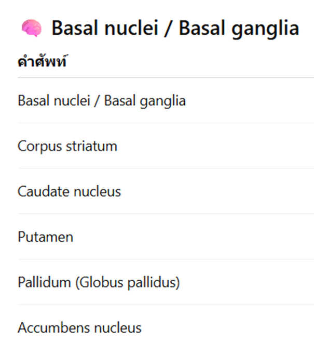Click the word "Caudate"
This screenshot has height=357, width=314.
[x=42, y=191]
